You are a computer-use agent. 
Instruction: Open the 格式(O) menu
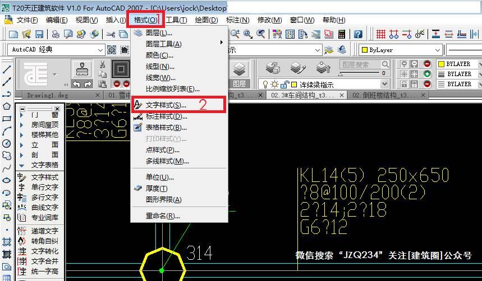click(146, 20)
